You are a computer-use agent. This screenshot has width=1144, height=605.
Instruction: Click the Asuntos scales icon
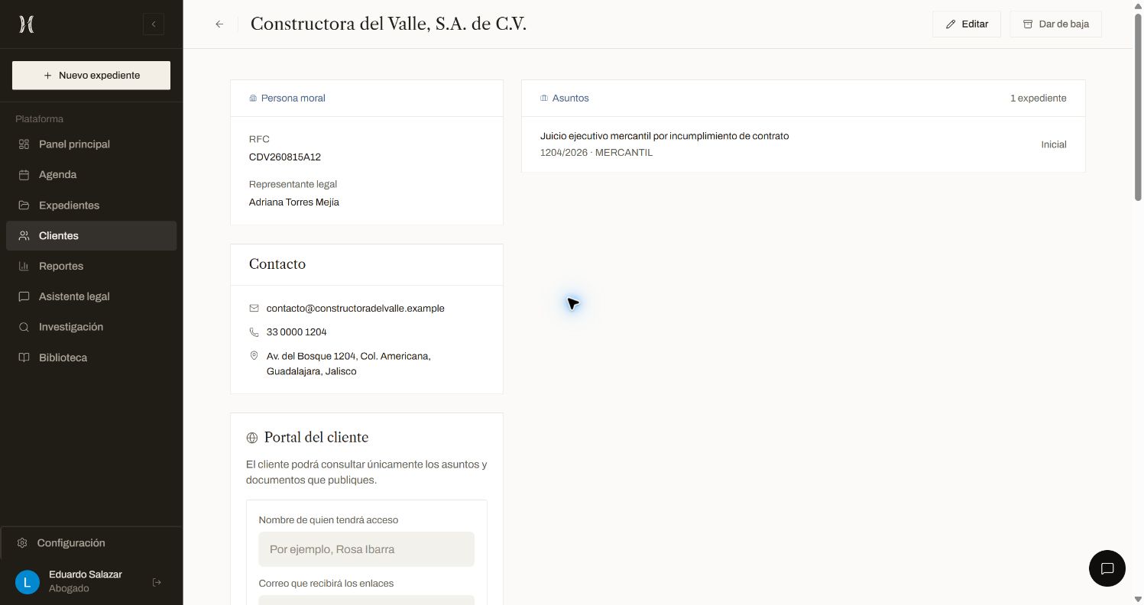[x=544, y=99]
